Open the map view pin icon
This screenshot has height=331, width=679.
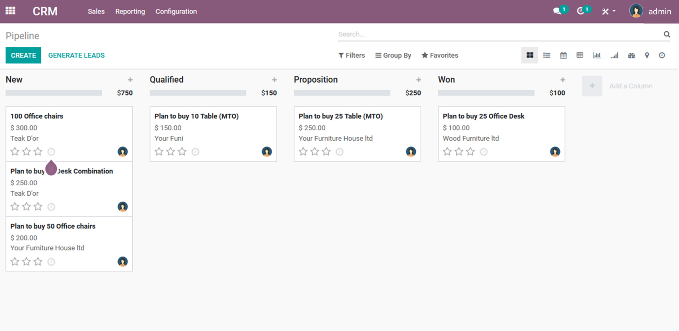[x=647, y=55]
